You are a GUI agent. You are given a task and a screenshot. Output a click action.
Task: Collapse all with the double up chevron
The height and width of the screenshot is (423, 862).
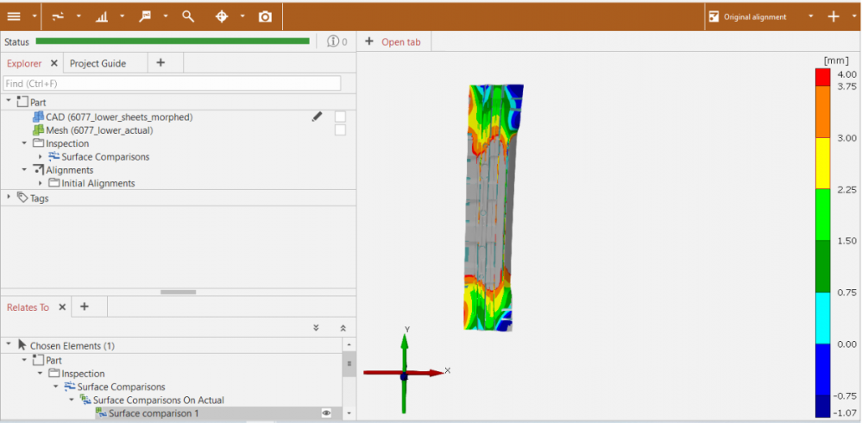pos(343,328)
